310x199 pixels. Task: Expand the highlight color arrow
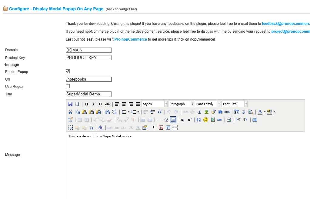click(274, 112)
